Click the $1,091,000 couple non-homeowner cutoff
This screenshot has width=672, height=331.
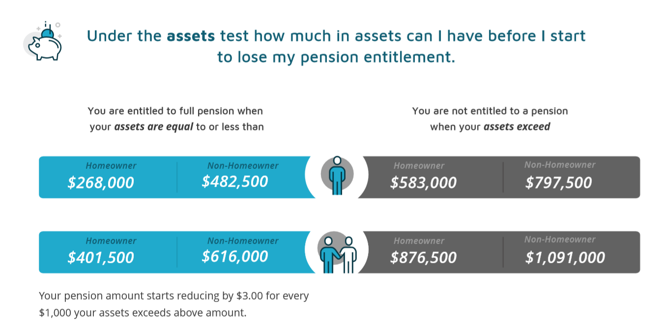pyautogui.click(x=565, y=257)
